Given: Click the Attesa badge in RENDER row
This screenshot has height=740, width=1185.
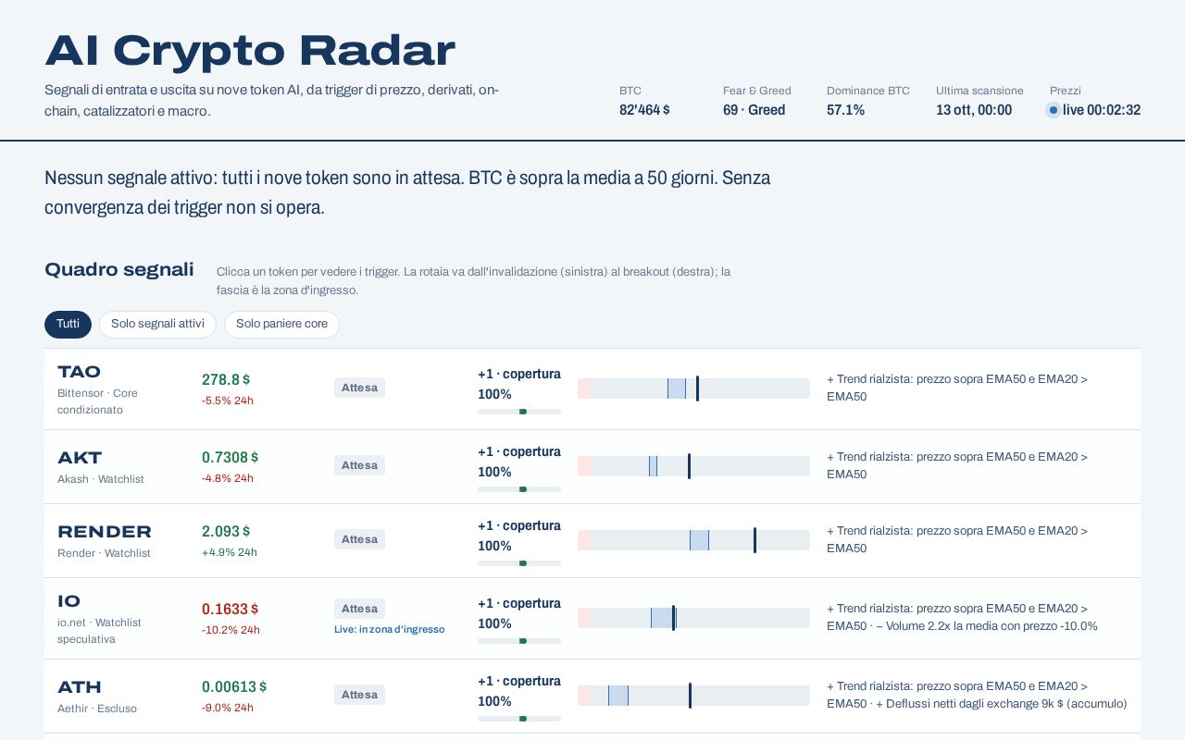Looking at the screenshot, I should coord(359,539).
